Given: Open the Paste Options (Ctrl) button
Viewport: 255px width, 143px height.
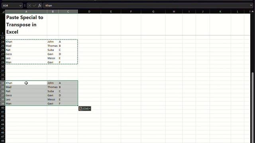Looking at the screenshot, I should pyautogui.click(x=85, y=108).
